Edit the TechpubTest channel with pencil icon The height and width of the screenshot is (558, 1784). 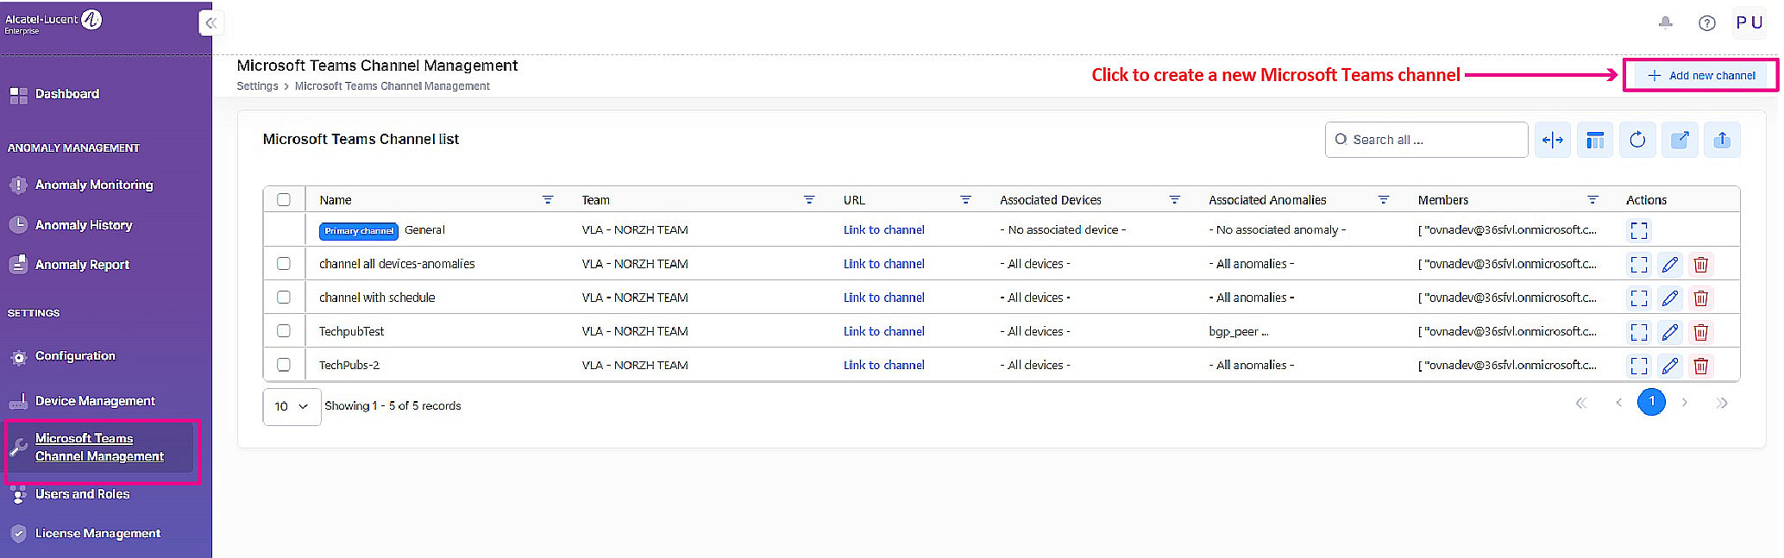coord(1669,332)
